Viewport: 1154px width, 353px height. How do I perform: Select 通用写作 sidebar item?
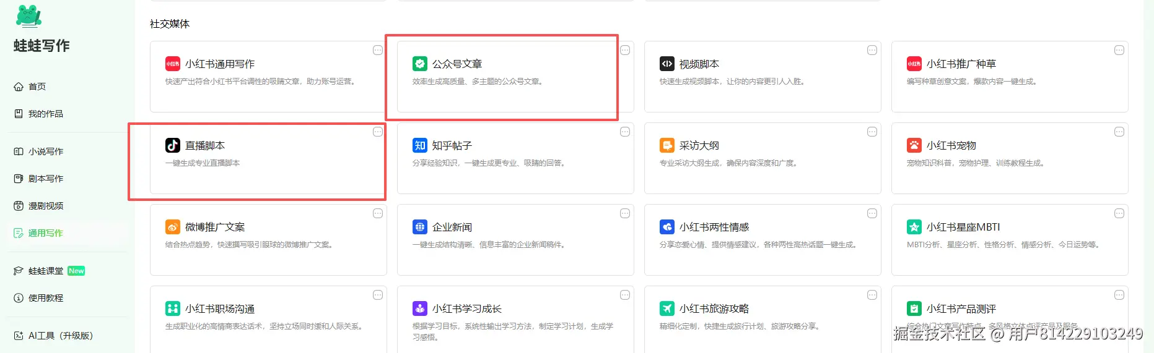pyautogui.click(x=67, y=233)
